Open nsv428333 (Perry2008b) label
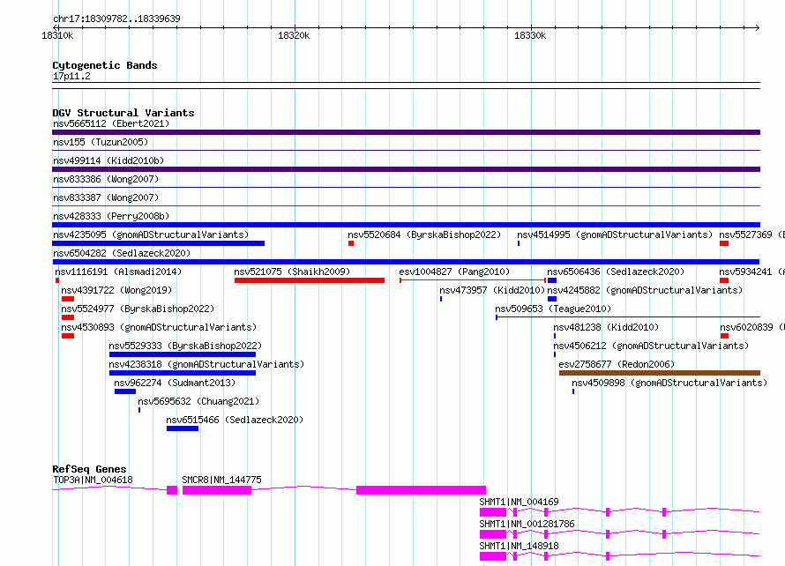This screenshot has height=566, width=785. click(x=111, y=216)
